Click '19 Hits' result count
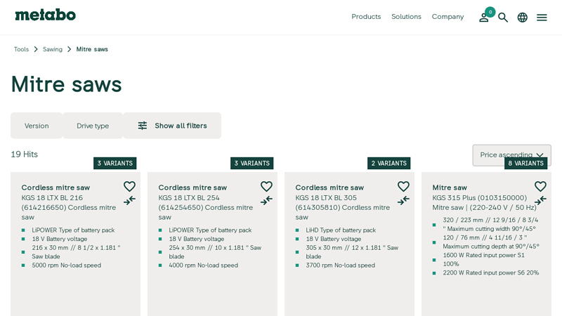Viewport: 562px width, 316px height. point(24,154)
